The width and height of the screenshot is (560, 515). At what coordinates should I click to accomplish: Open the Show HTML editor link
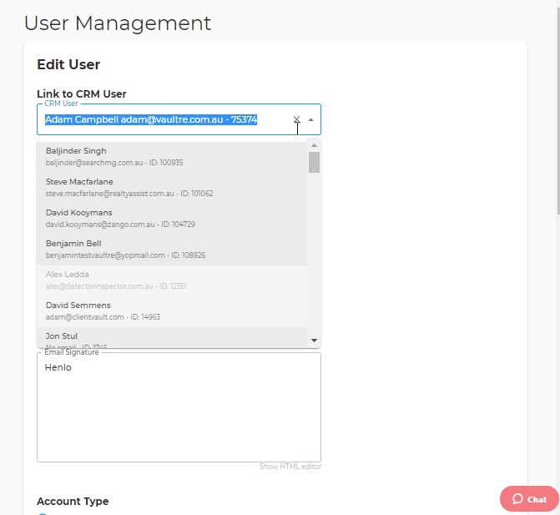(x=290, y=467)
